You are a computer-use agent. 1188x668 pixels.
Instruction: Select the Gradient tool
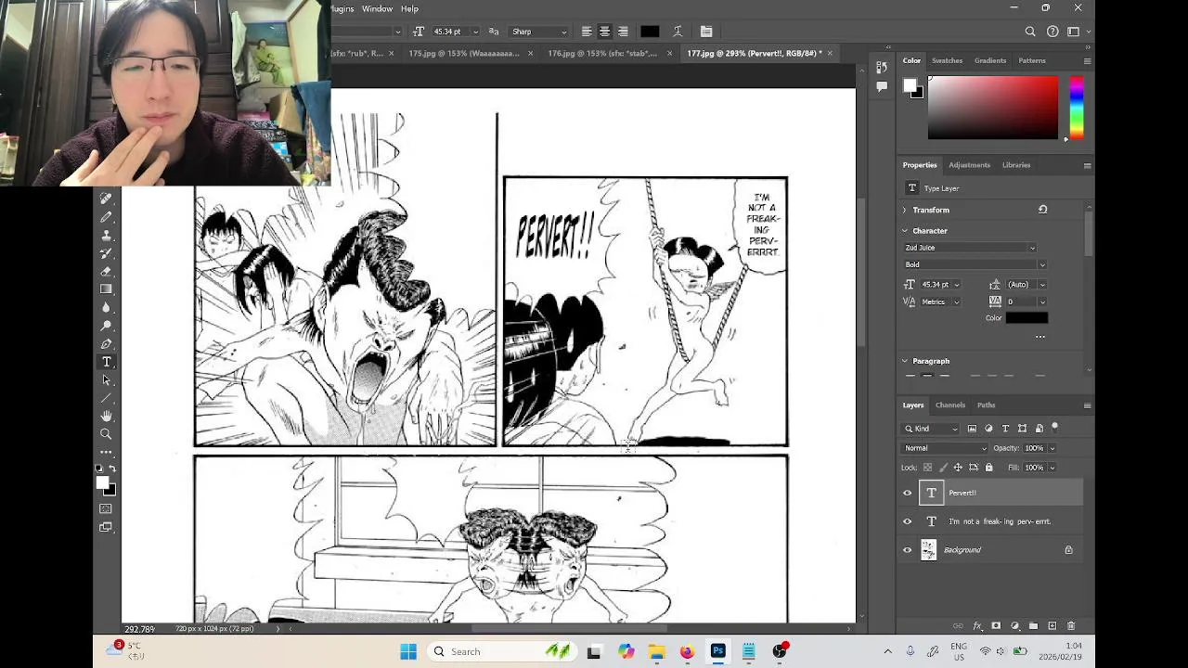106,289
